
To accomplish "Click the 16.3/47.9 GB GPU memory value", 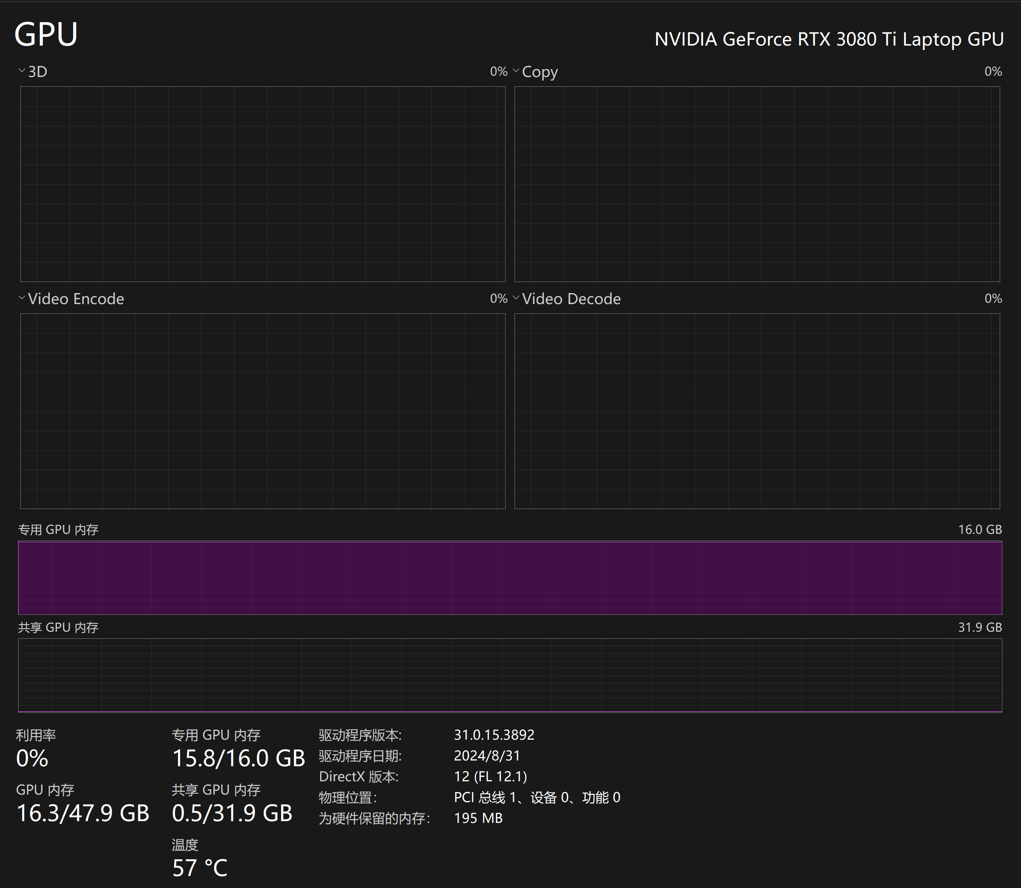I will (x=83, y=813).
